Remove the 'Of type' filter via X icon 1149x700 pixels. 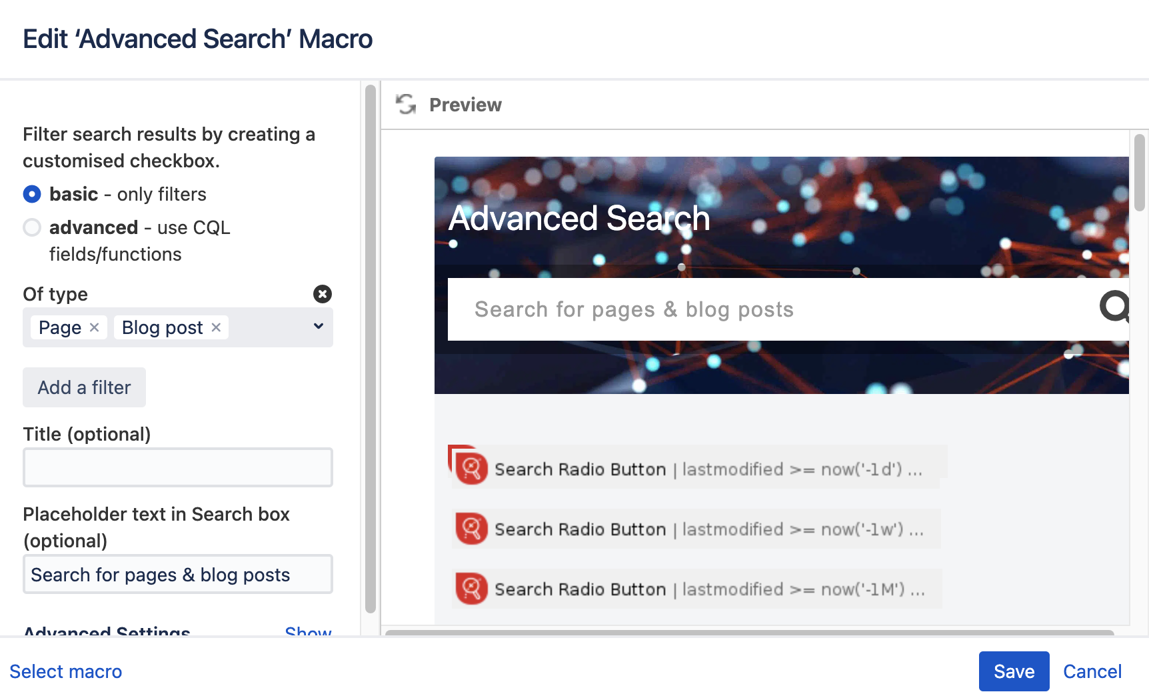coord(323,294)
